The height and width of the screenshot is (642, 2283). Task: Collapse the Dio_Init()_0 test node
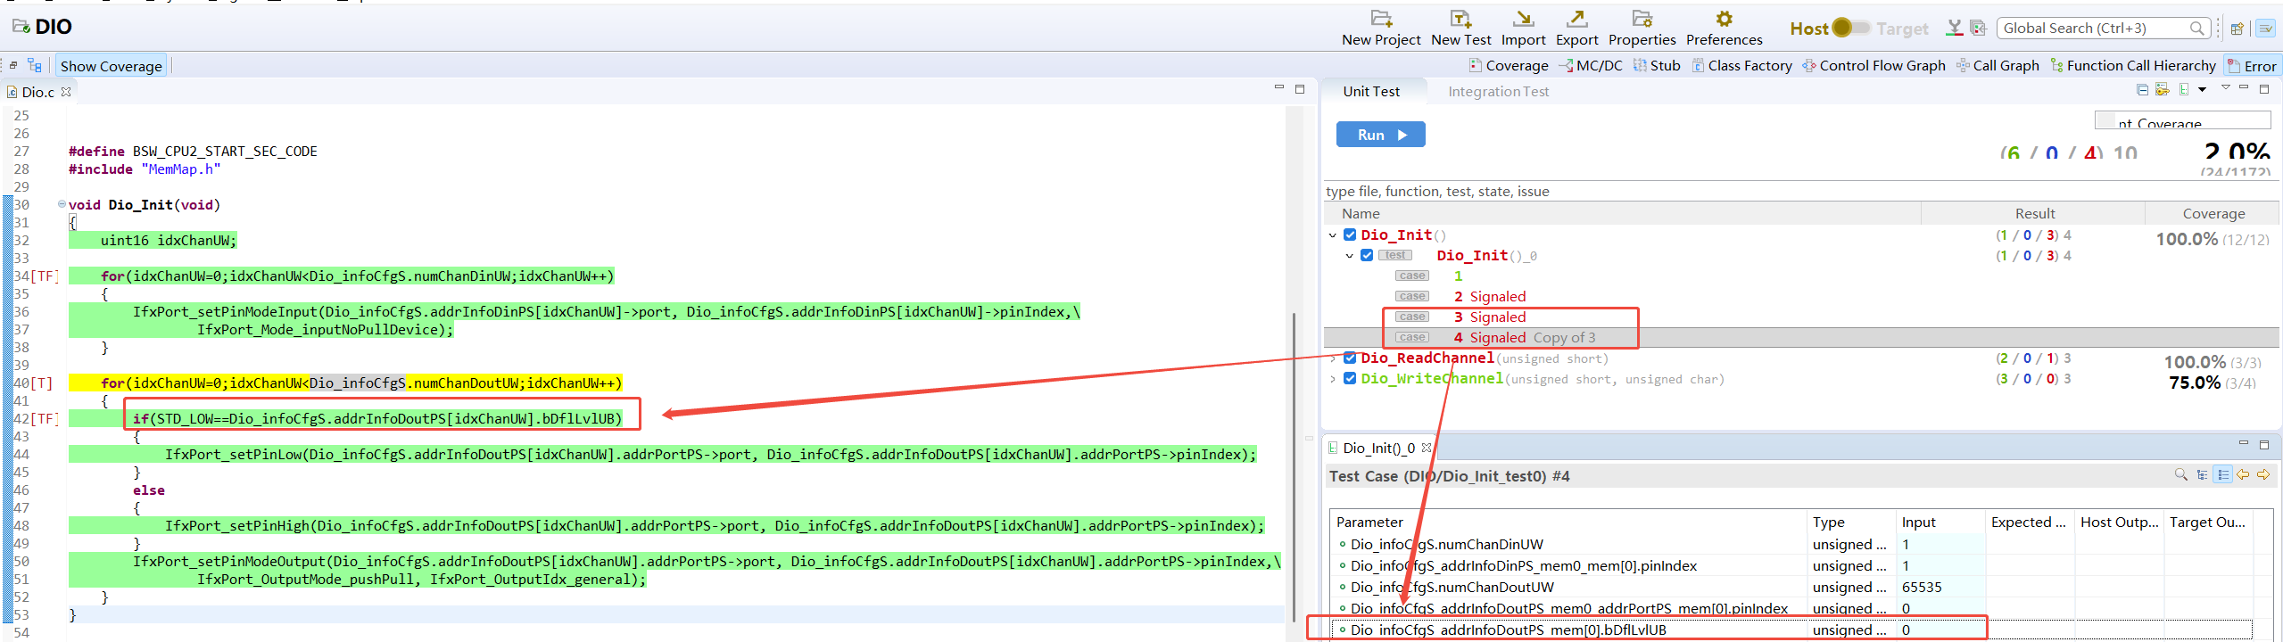click(x=1350, y=256)
